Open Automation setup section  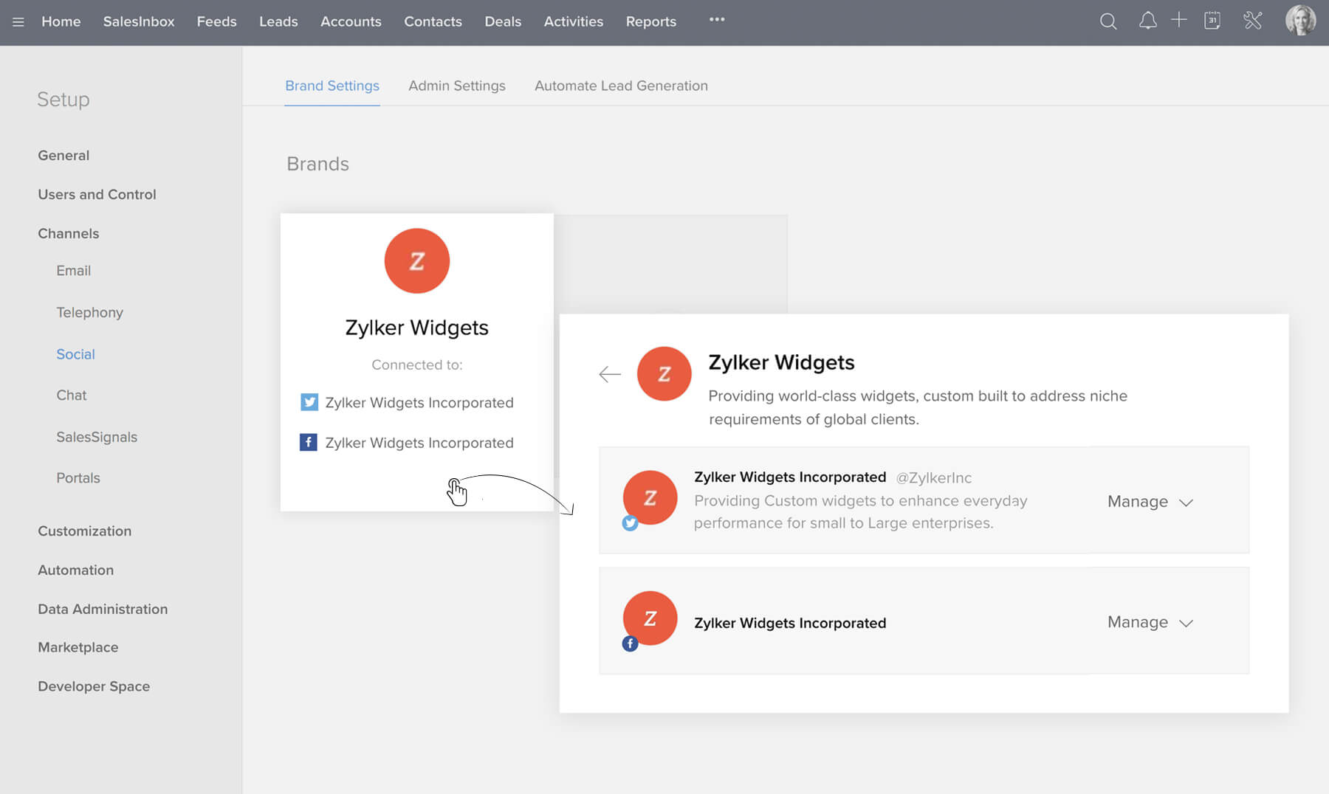(76, 570)
